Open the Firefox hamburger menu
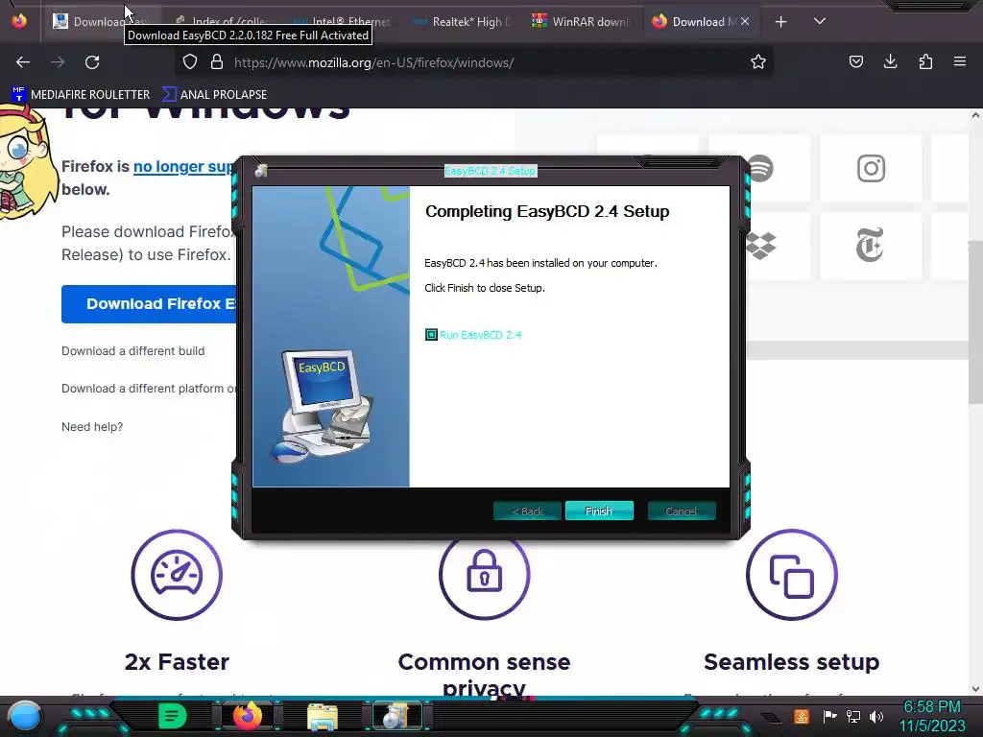 point(959,62)
